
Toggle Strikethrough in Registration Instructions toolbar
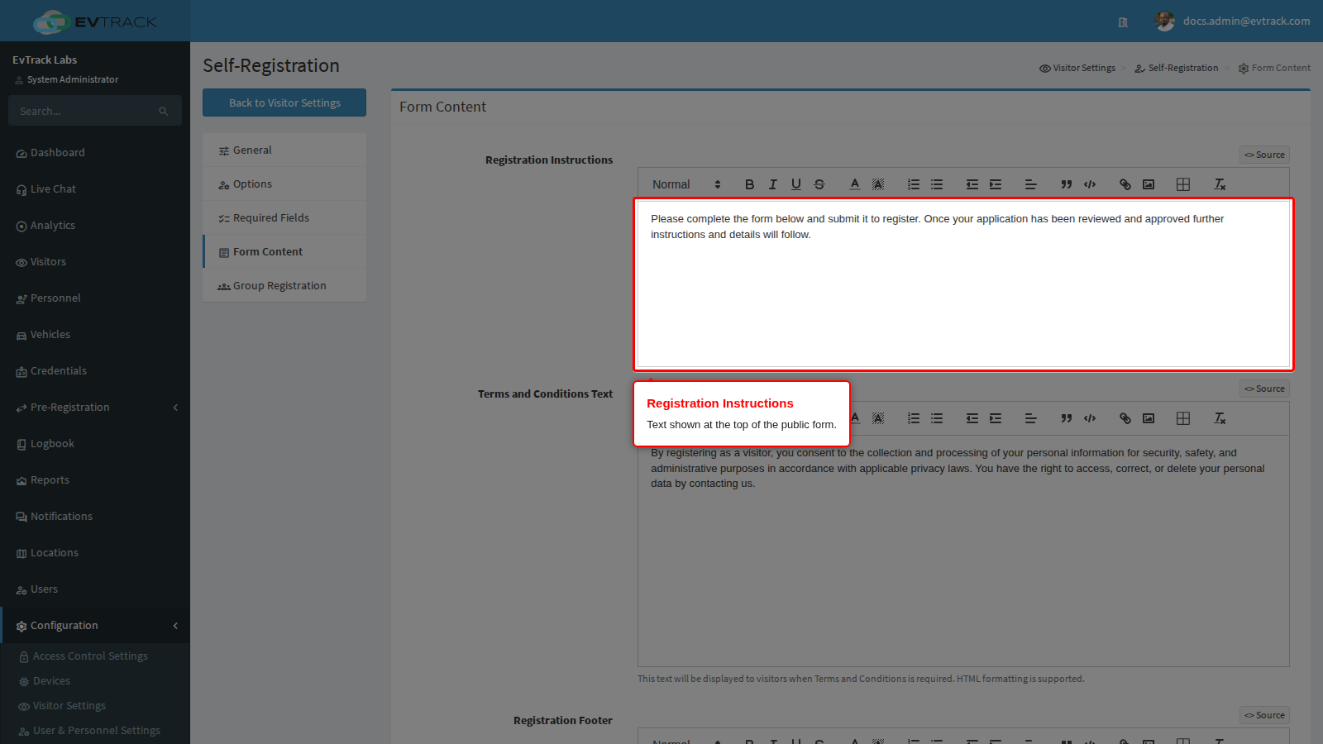pyautogui.click(x=819, y=184)
